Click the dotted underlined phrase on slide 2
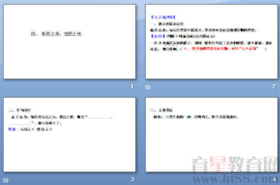The width and height of the screenshot is (280, 185). (x=171, y=43)
